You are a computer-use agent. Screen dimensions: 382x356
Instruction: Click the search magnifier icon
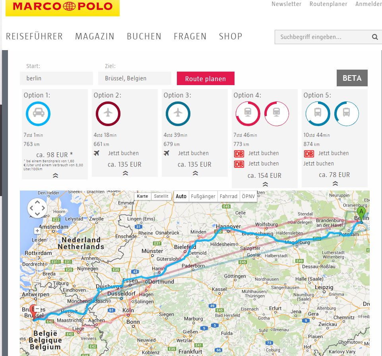[x=375, y=37]
